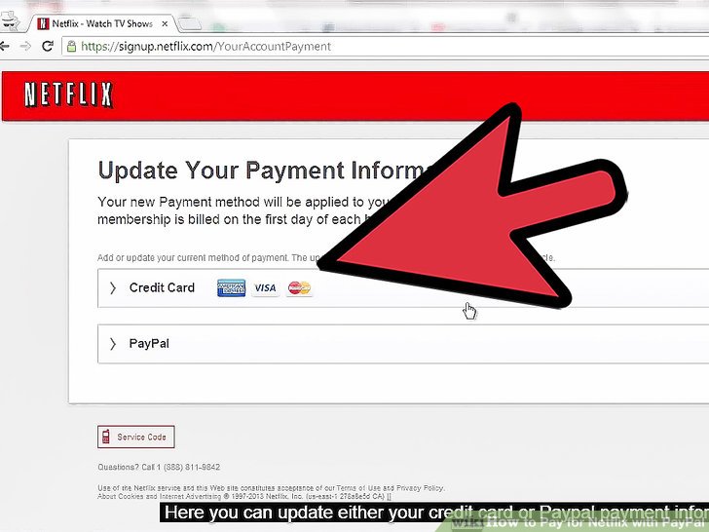The image size is (709, 532).
Task: Click 'Questions? Call 1 (888) 811-9842' text
Action: pyautogui.click(x=159, y=467)
